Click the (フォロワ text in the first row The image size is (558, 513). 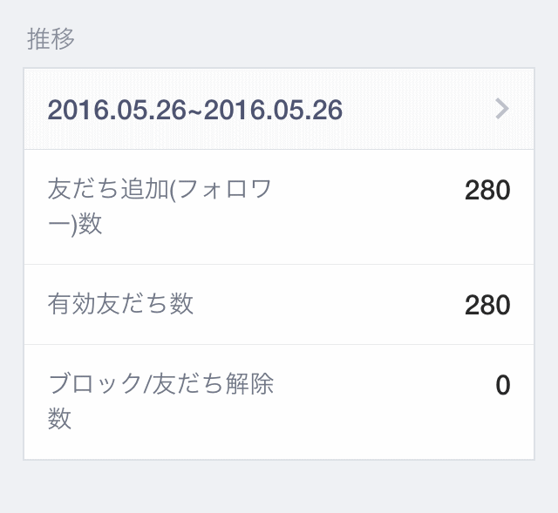point(221,189)
